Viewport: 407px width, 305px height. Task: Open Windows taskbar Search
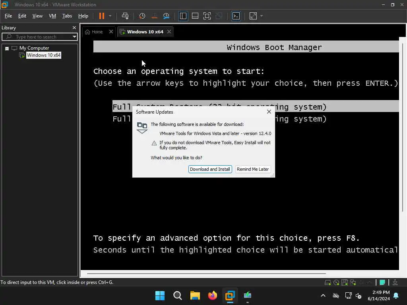tap(178, 295)
